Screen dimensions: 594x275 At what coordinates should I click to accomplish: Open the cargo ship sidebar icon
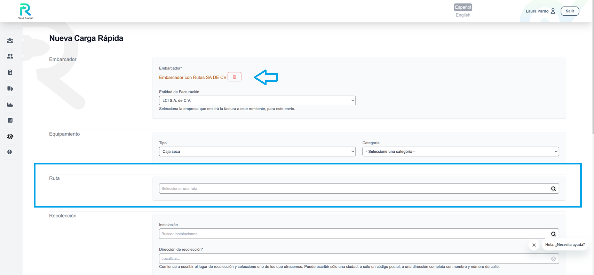[10, 105]
